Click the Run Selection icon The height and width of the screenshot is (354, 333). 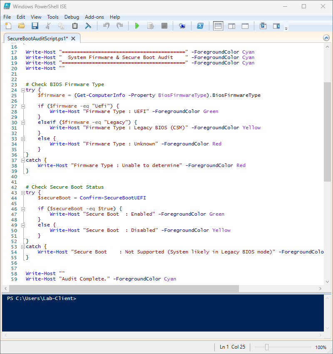point(151,26)
